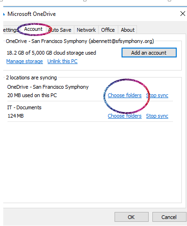Confirm the dialog with OK
This screenshot has height=226, width=187.
pyautogui.click(x=131, y=217)
